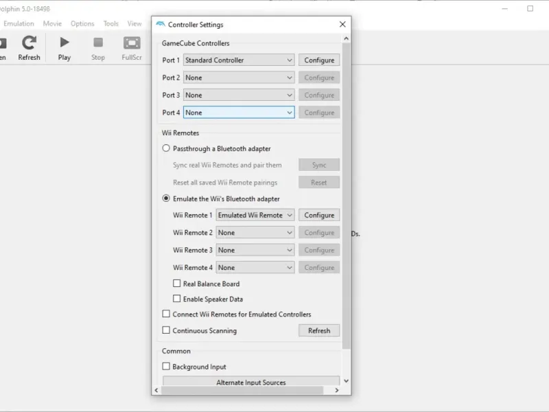The height and width of the screenshot is (412, 549).
Task: Open Port 2 controller dropdown
Action: (x=239, y=78)
